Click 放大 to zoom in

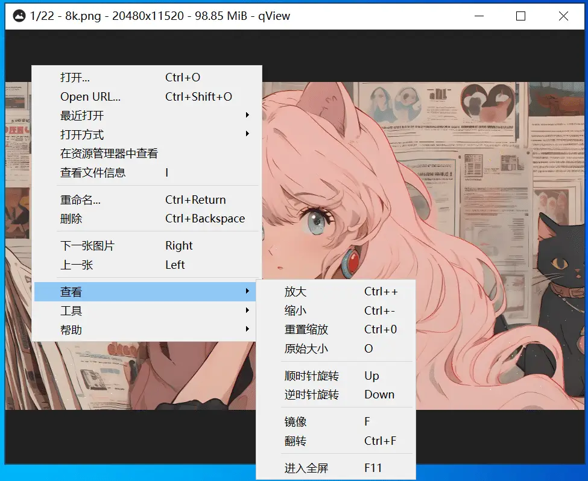pos(296,292)
